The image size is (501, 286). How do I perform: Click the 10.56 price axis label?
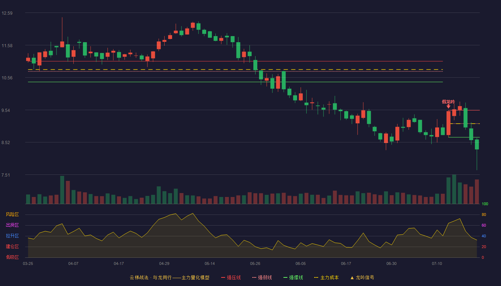(x=7, y=78)
